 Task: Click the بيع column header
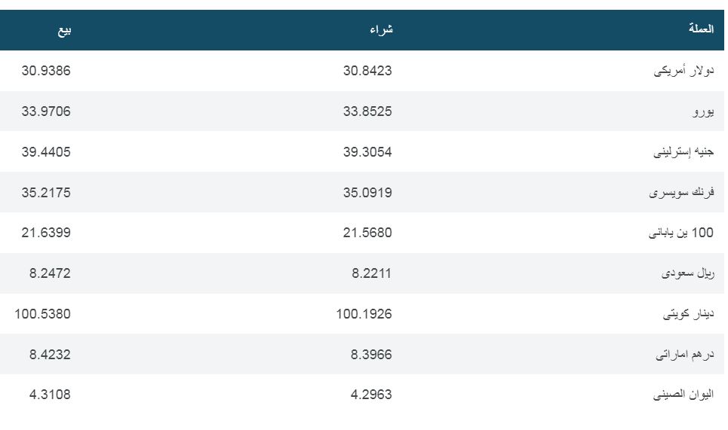tap(64, 30)
